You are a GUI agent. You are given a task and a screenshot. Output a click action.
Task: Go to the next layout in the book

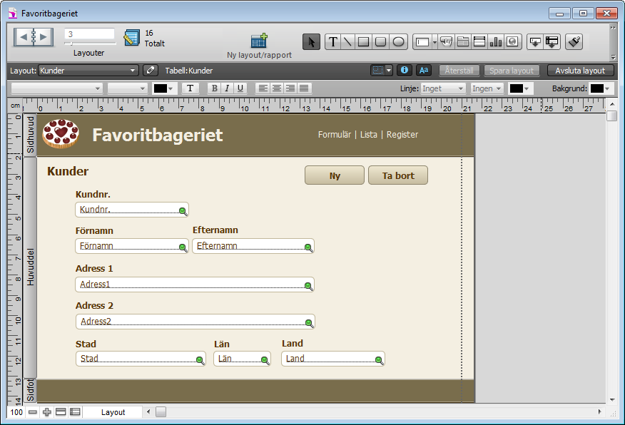pos(44,37)
